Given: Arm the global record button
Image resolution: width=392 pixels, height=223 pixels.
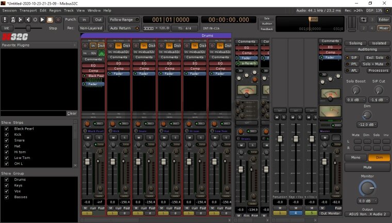Looking at the screenshot, I should (x=57, y=20).
